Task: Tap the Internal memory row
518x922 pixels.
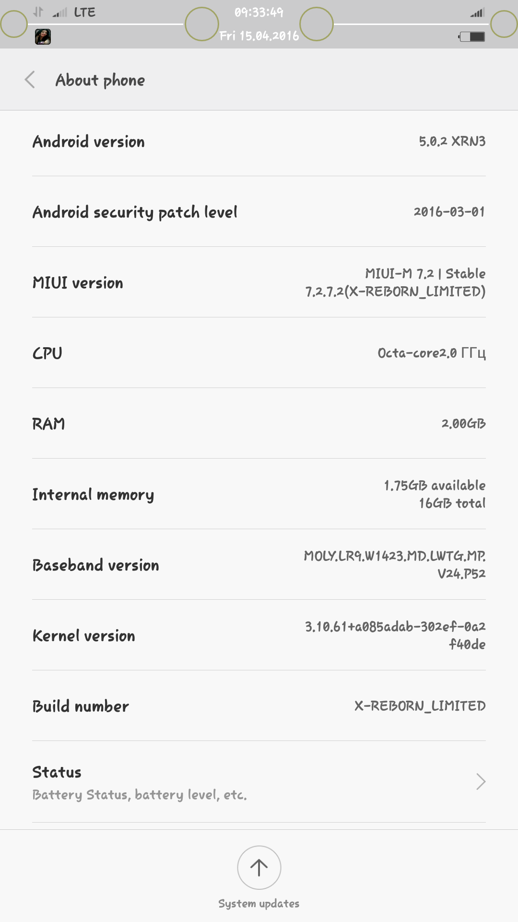Action: 259,494
